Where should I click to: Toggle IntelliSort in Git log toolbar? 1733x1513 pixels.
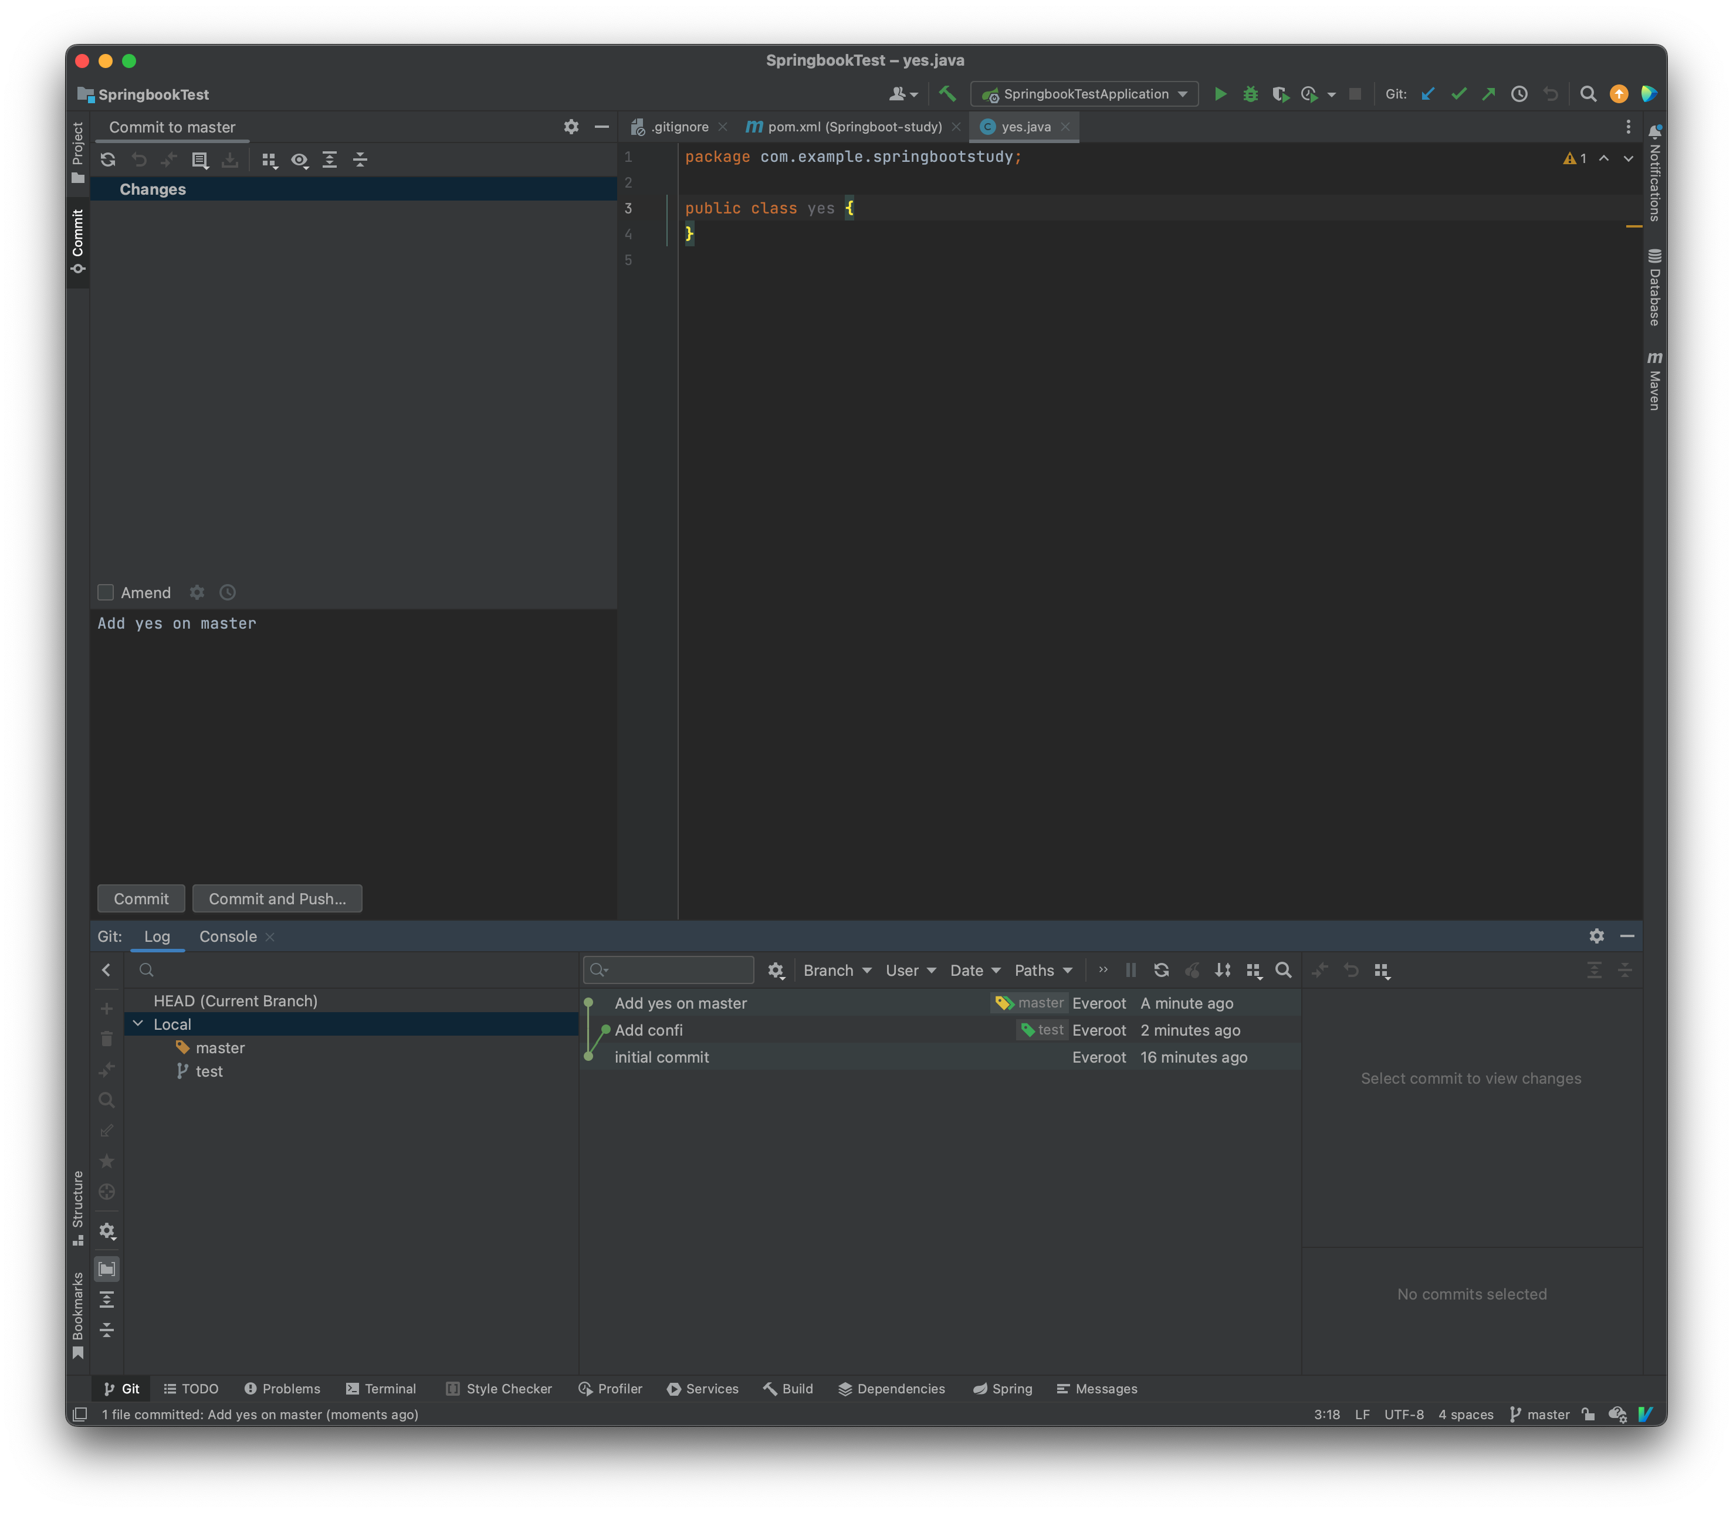click(x=1222, y=970)
